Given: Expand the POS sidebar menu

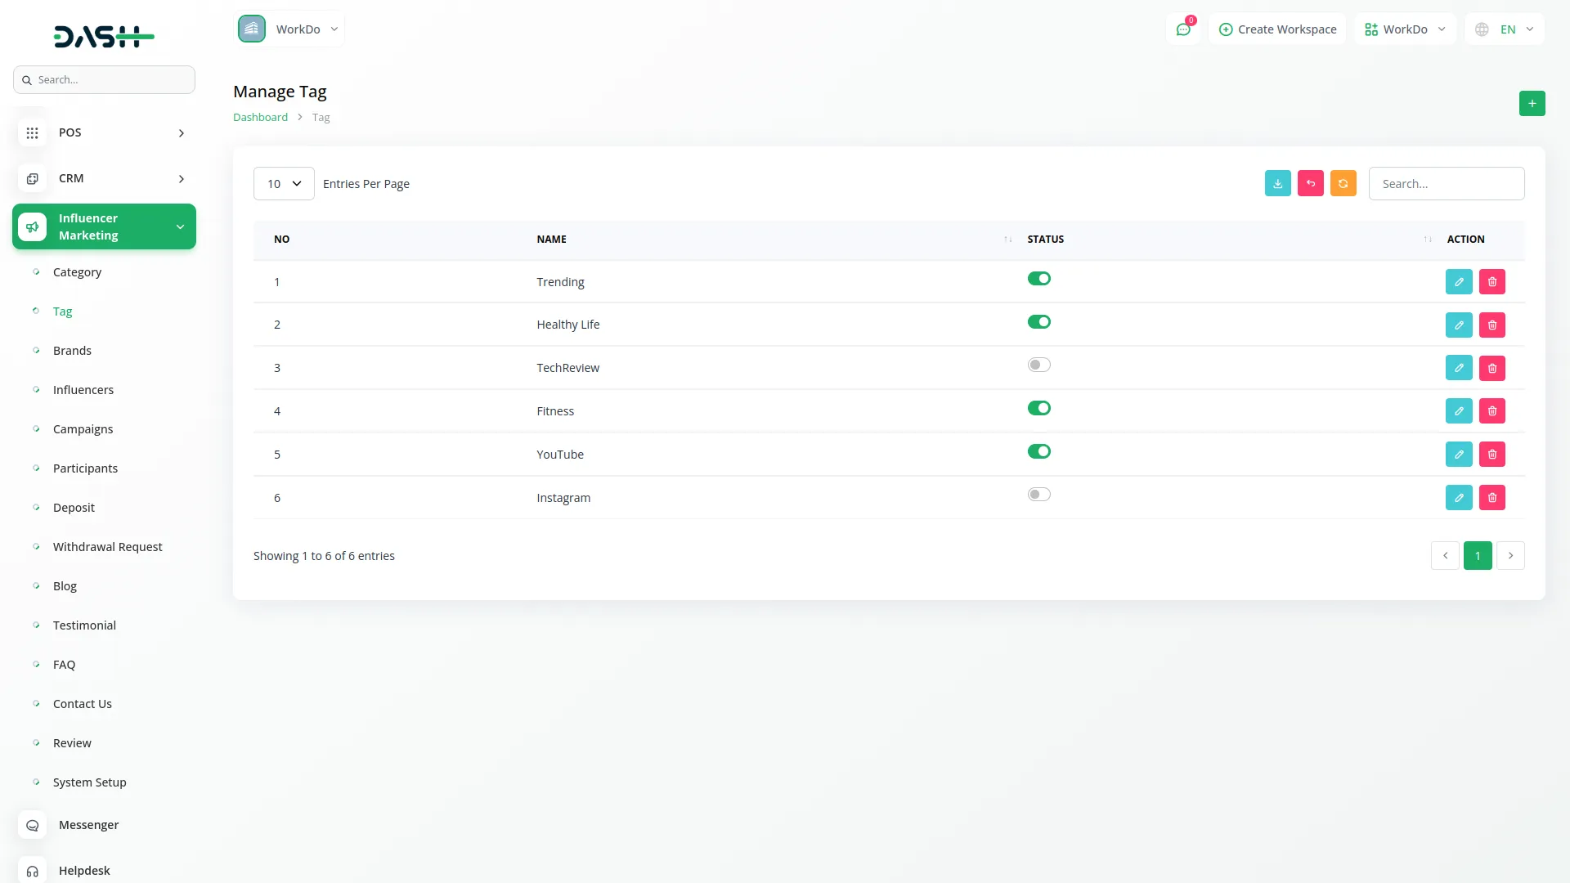Looking at the screenshot, I should coord(104,132).
